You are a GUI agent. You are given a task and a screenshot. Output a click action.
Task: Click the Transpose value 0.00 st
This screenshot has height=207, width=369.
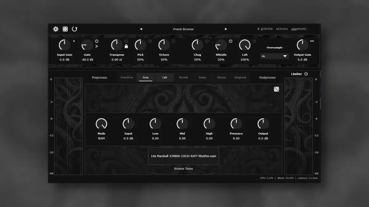point(117,59)
